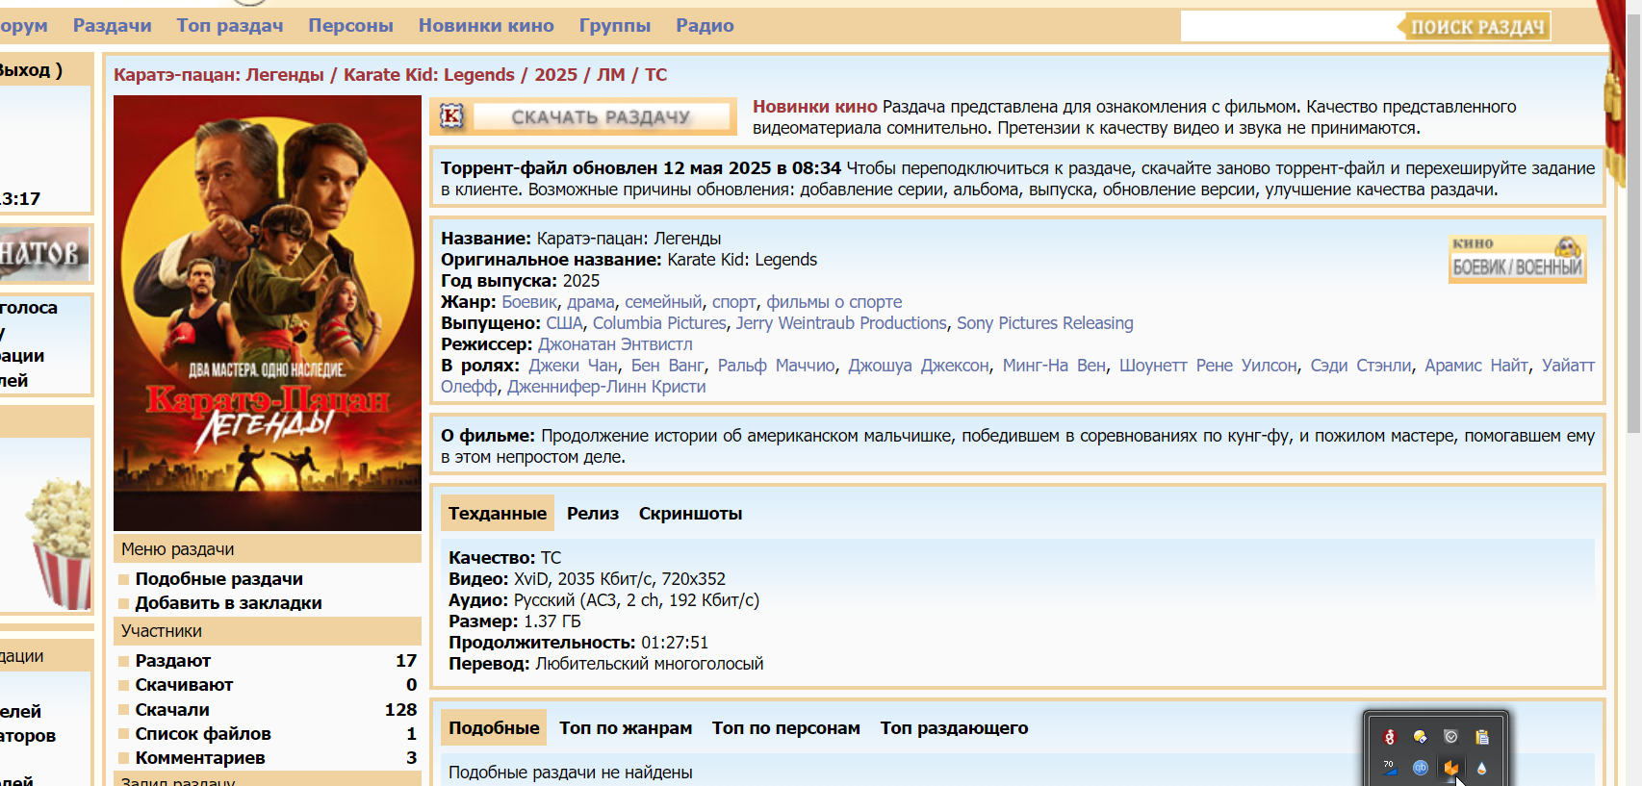The height and width of the screenshot is (786, 1642).
Task: Open actor Сэди Стэнли page
Action: point(1361,366)
